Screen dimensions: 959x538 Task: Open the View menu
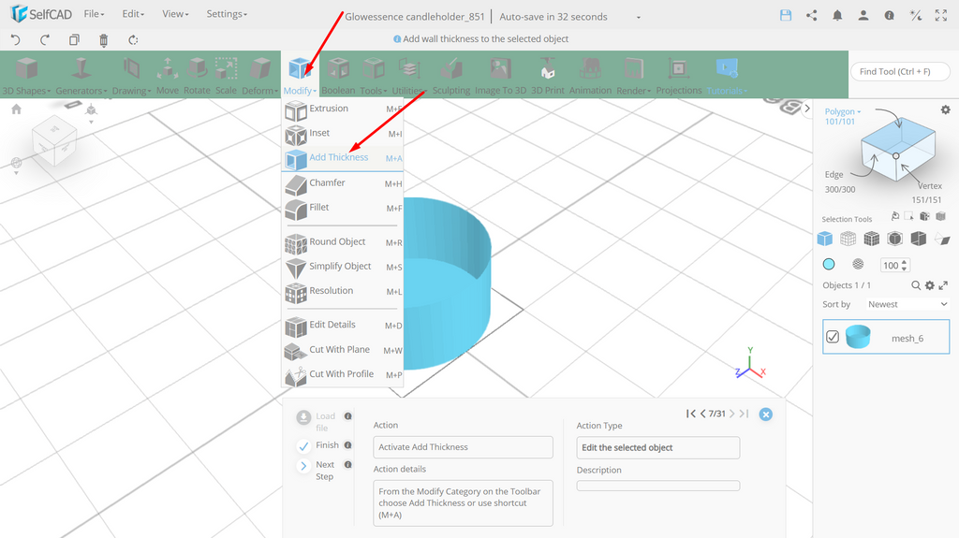click(x=175, y=14)
